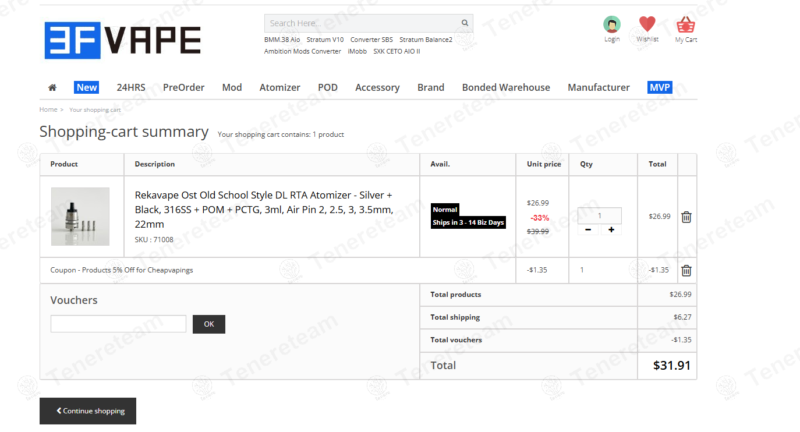
Task: Click the Normal availability badge
Action: tap(445, 210)
